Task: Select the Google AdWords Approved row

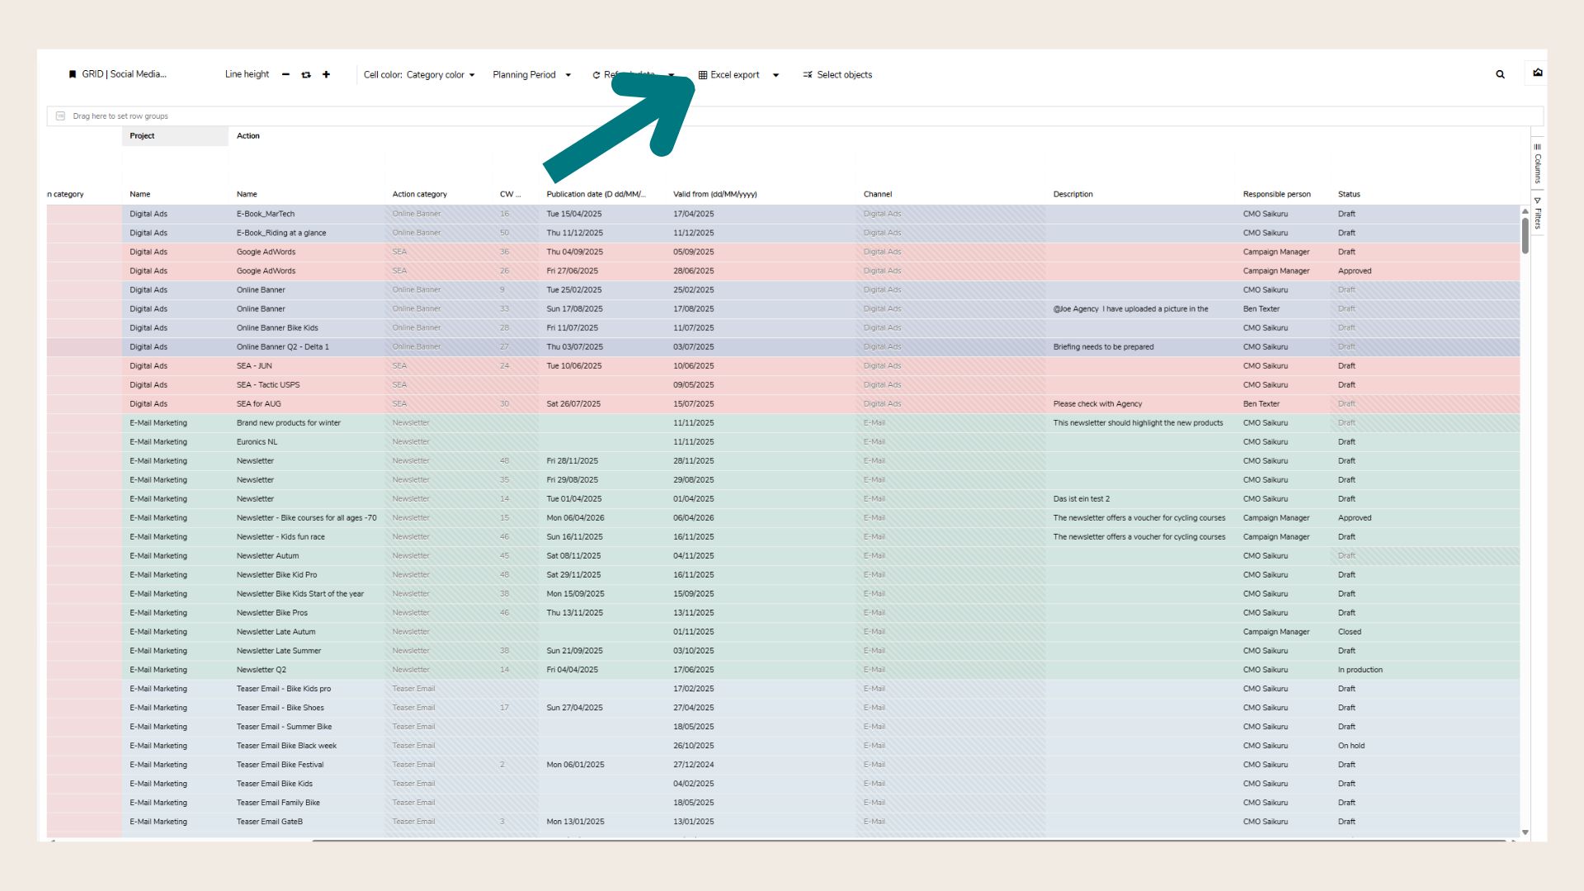Action: (x=266, y=271)
